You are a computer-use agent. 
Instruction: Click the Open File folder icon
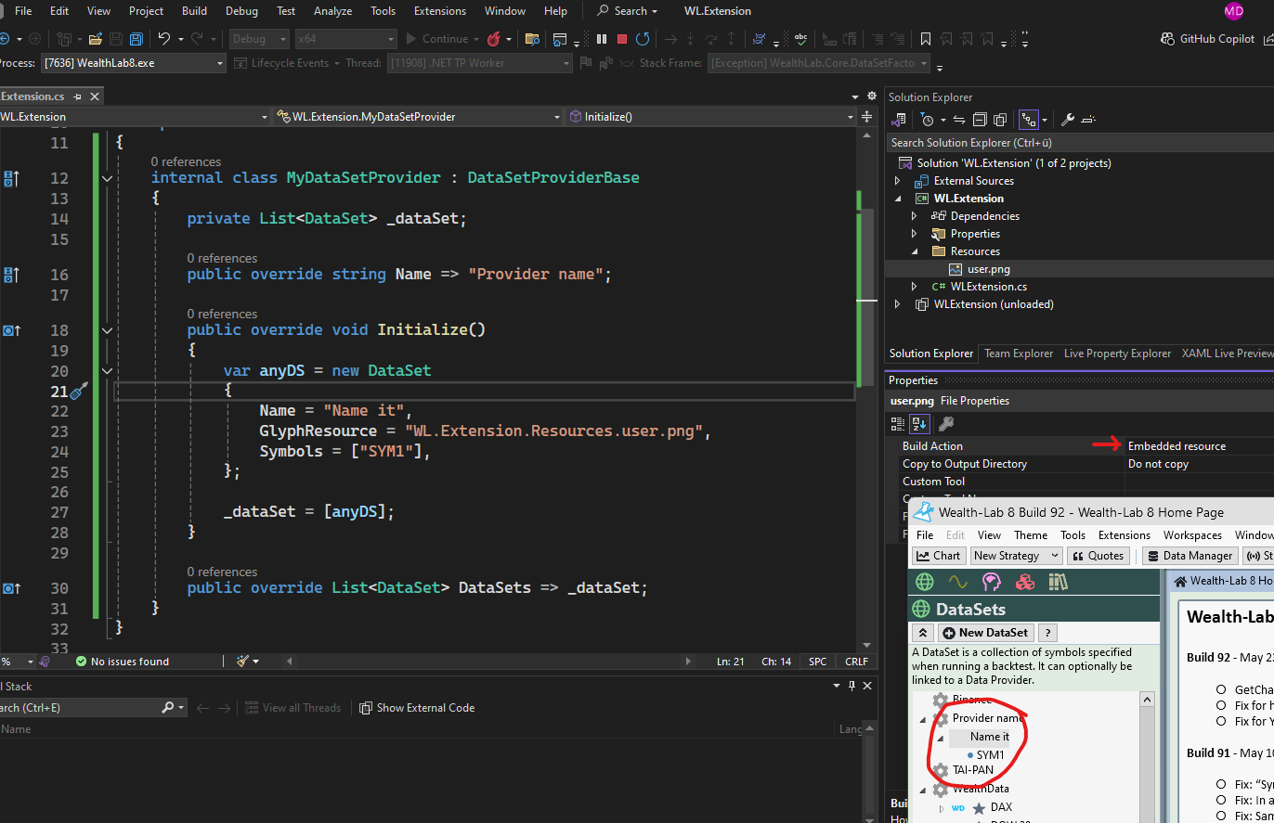click(x=95, y=39)
